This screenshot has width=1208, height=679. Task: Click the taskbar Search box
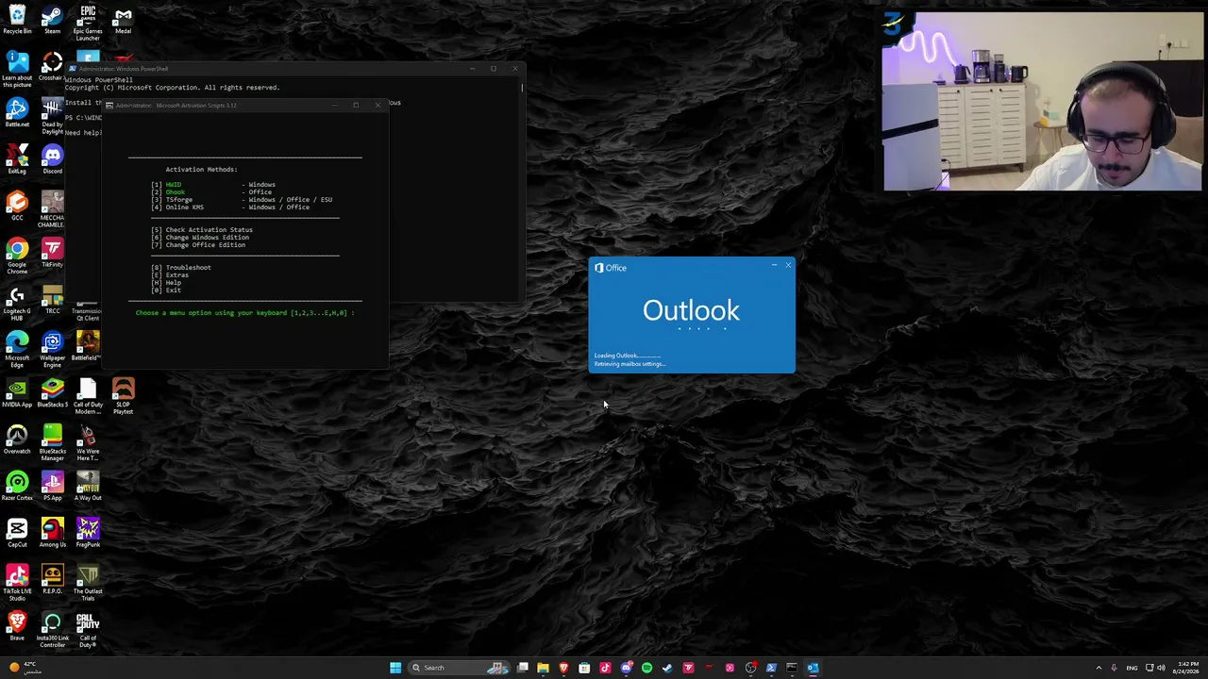[461, 668]
